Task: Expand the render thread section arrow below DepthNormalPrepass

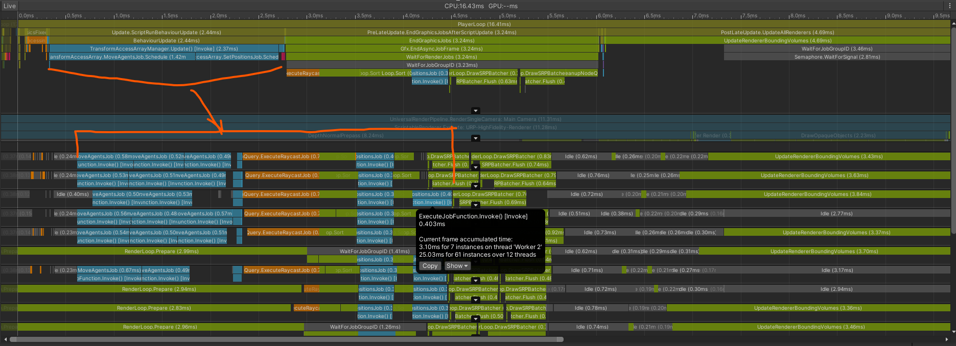Action: 476,138
